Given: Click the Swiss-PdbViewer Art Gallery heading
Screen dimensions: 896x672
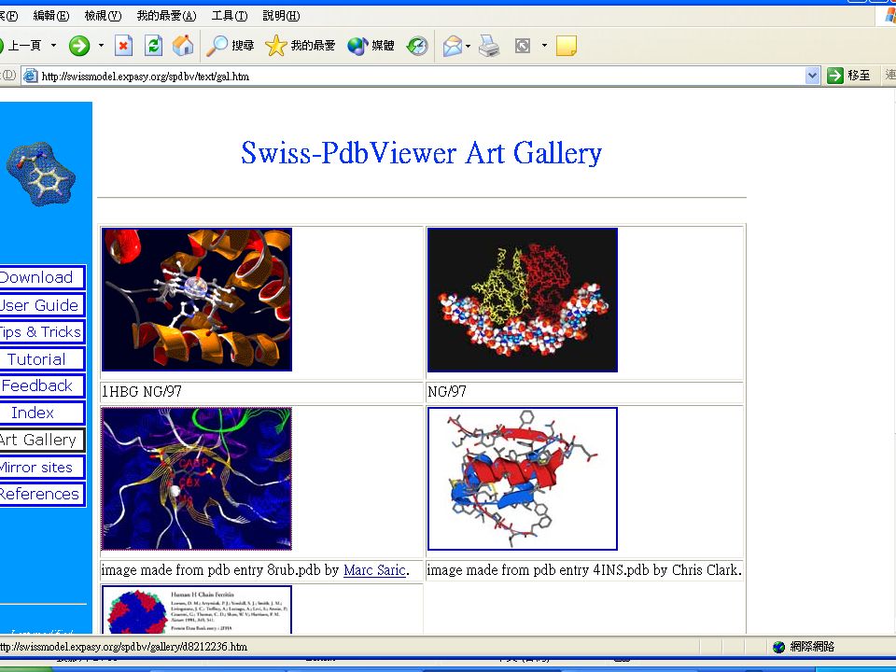Looking at the screenshot, I should pyautogui.click(x=421, y=153).
